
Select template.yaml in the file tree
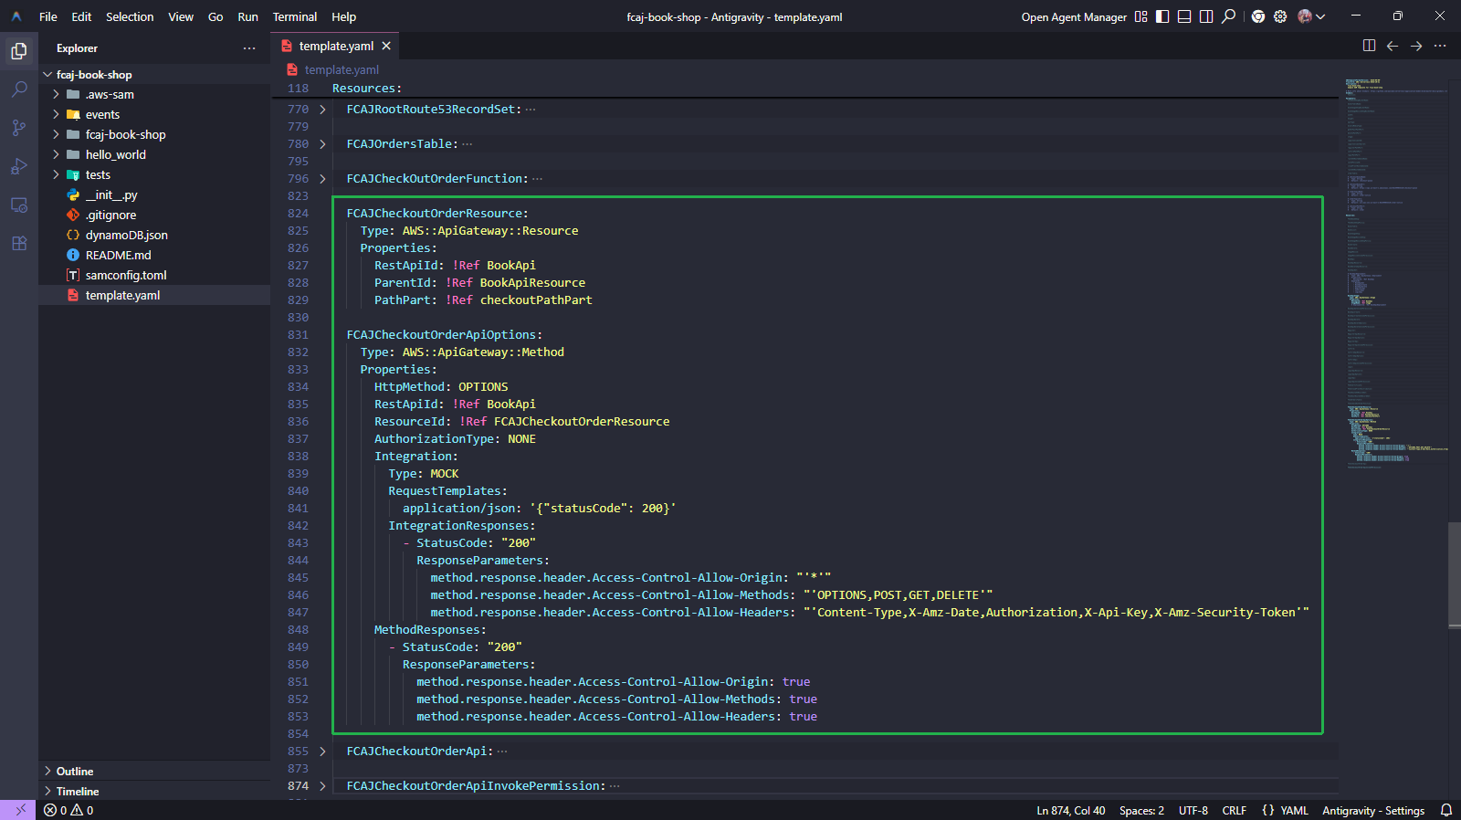point(154,296)
